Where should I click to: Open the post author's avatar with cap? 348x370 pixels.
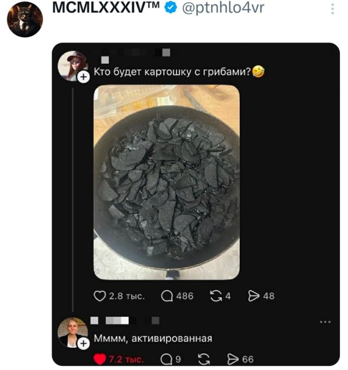(73, 66)
